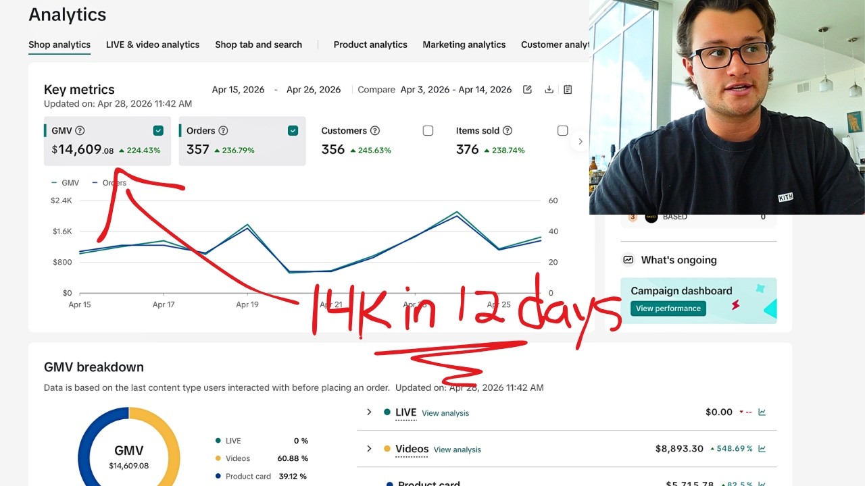Download the key metrics data
The height and width of the screenshot is (486, 865).
click(549, 90)
